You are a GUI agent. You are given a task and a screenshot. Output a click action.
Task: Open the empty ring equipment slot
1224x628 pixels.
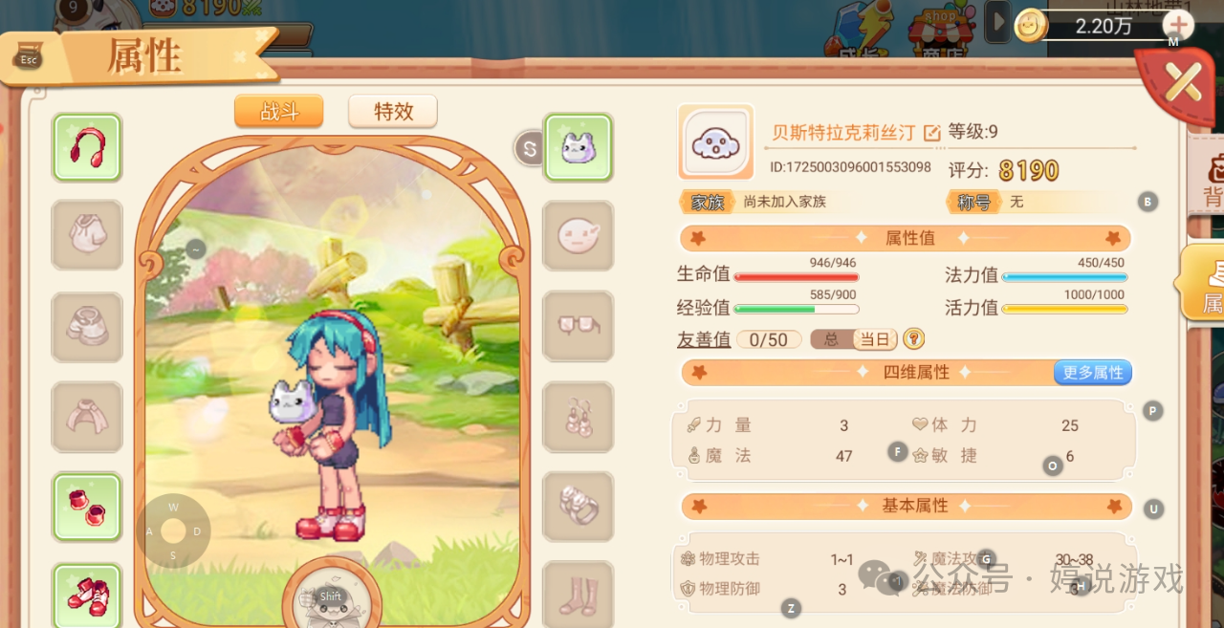(x=578, y=507)
